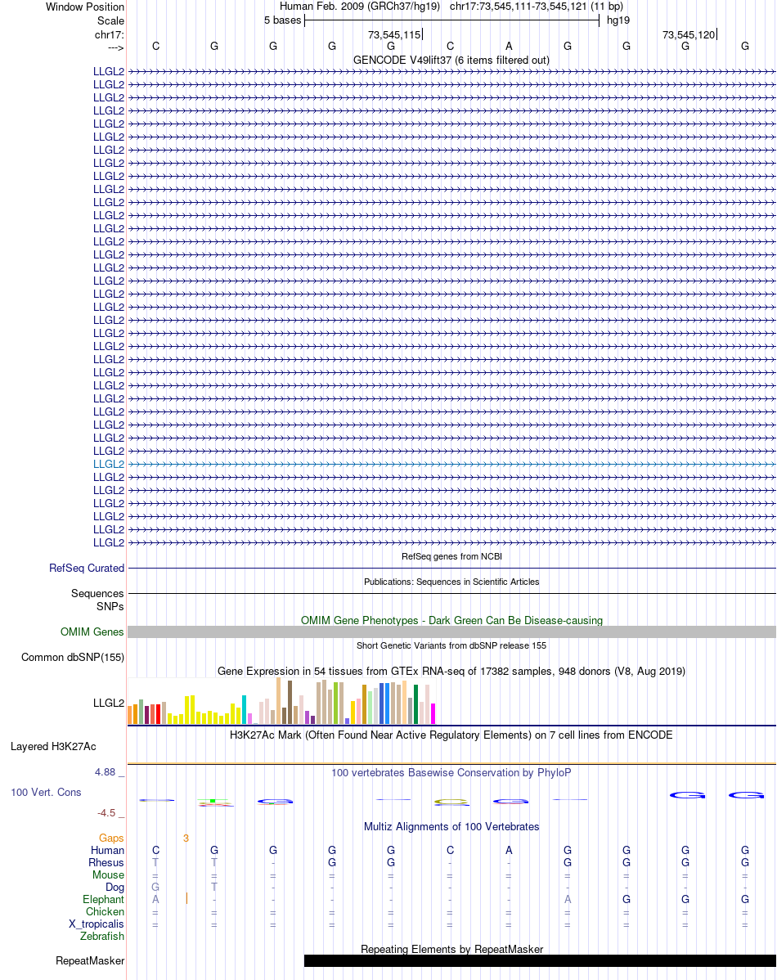Click the 'RefSeq Curated' track label

pos(87,569)
